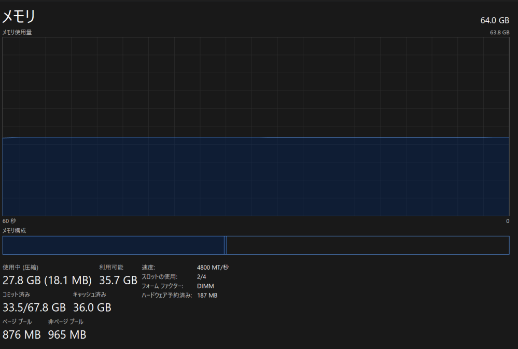Click the 速度: label
This screenshot has height=349, width=518.
[149, 268]
